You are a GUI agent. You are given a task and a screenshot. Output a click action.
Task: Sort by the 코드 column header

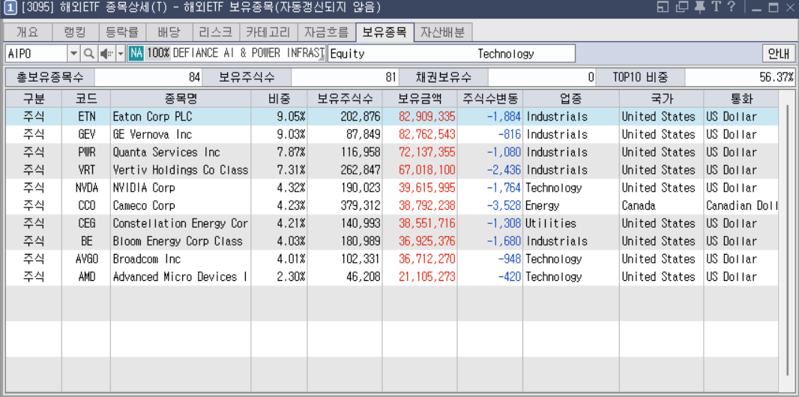(85, 98)
